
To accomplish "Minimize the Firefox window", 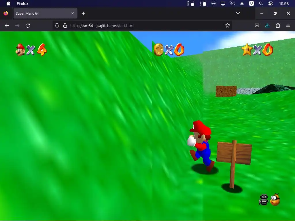I will point(262,13).
